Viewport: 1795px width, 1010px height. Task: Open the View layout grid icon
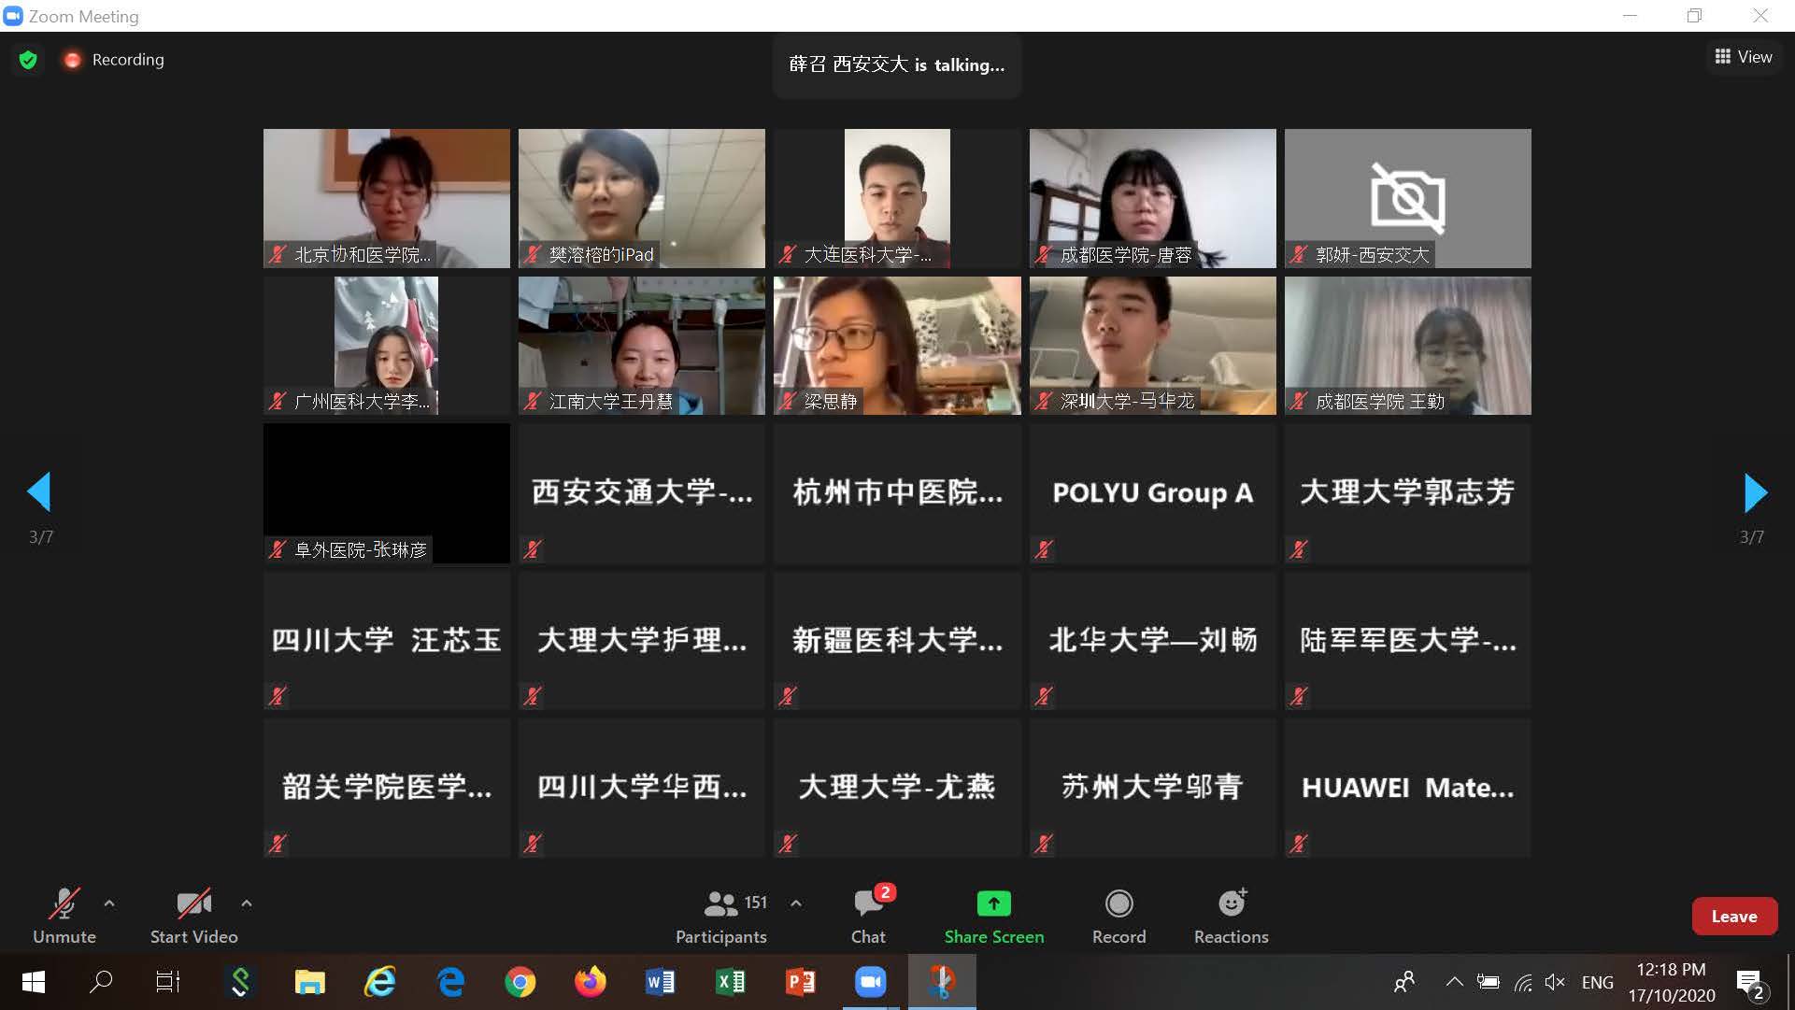pos(1723,57)
